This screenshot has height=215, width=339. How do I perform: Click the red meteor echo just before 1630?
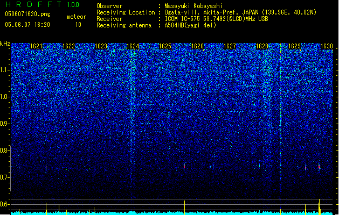319,167
